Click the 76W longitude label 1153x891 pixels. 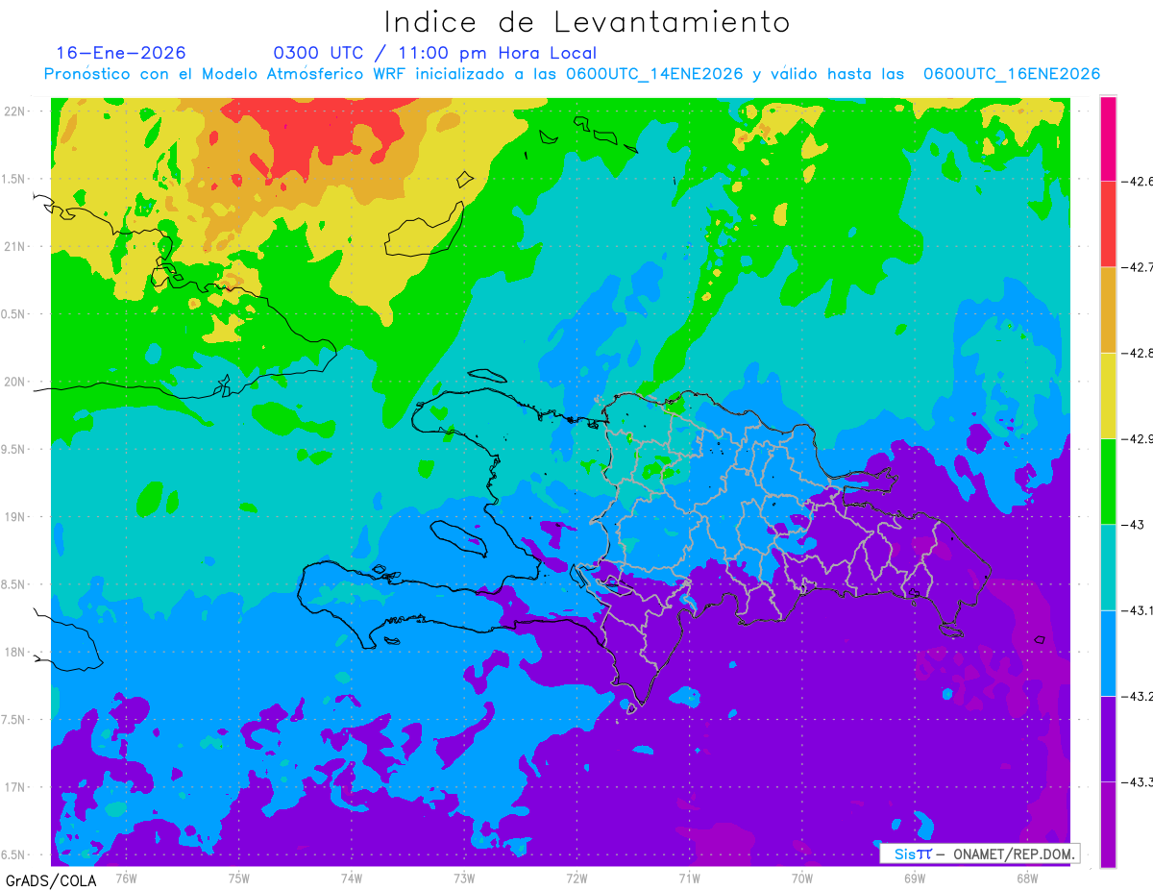point(126,877)
